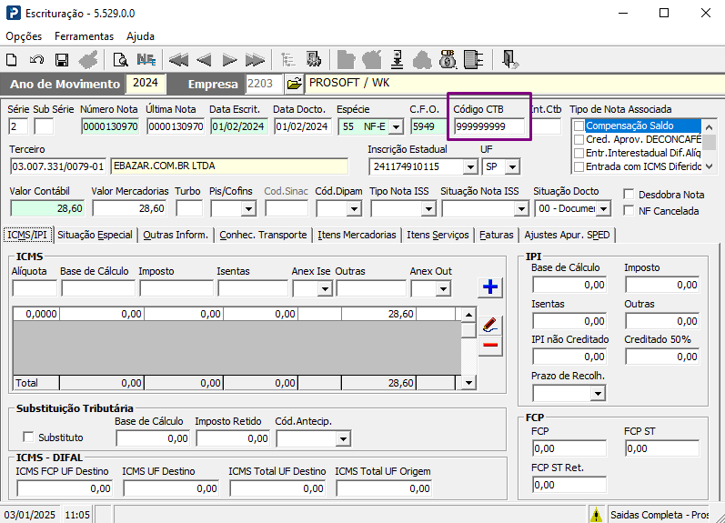Click the NF-e toolbar icon
725x523 pixels.
pos(146,60)
